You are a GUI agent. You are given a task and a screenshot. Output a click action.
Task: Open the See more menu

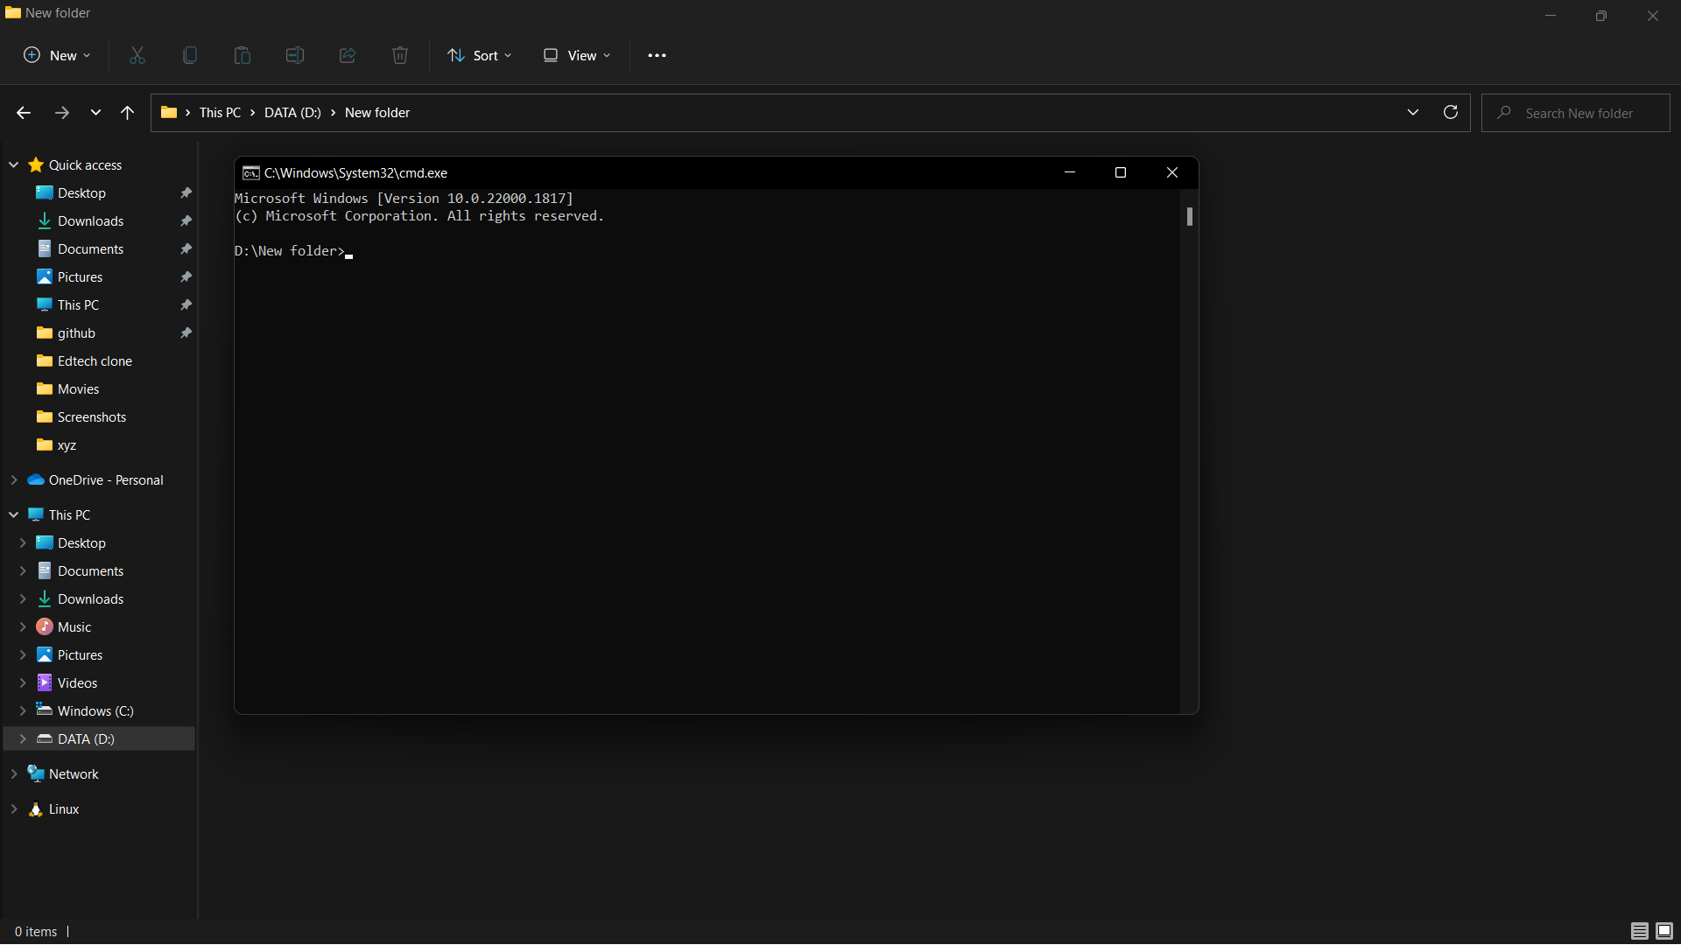(x=657, y=55)
